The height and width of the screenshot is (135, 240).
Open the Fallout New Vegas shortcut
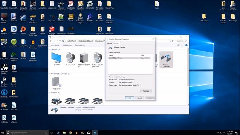tap(81, 18)
